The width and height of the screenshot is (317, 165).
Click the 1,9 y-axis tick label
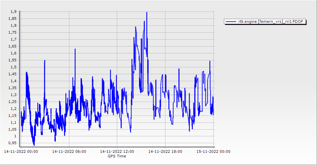(x=13, y=12)
